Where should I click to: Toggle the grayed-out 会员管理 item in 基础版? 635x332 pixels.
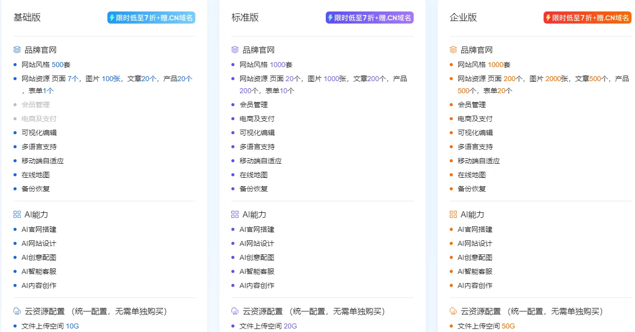[x=36, y=104]
